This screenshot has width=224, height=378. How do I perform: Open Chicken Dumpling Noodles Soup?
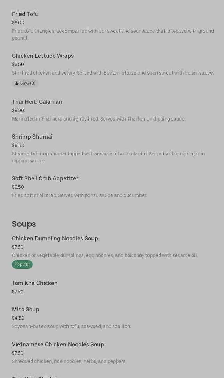[55, 239]
